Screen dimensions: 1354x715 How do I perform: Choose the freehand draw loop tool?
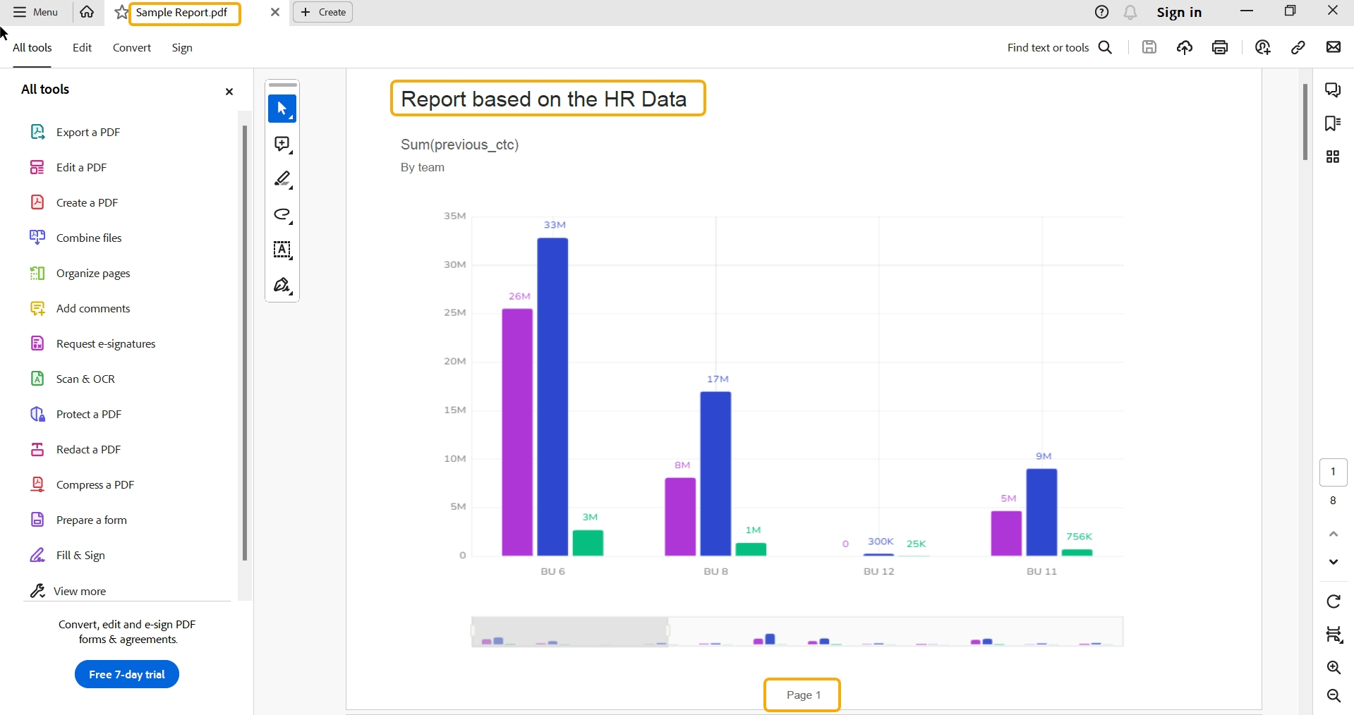click(282, 214)
